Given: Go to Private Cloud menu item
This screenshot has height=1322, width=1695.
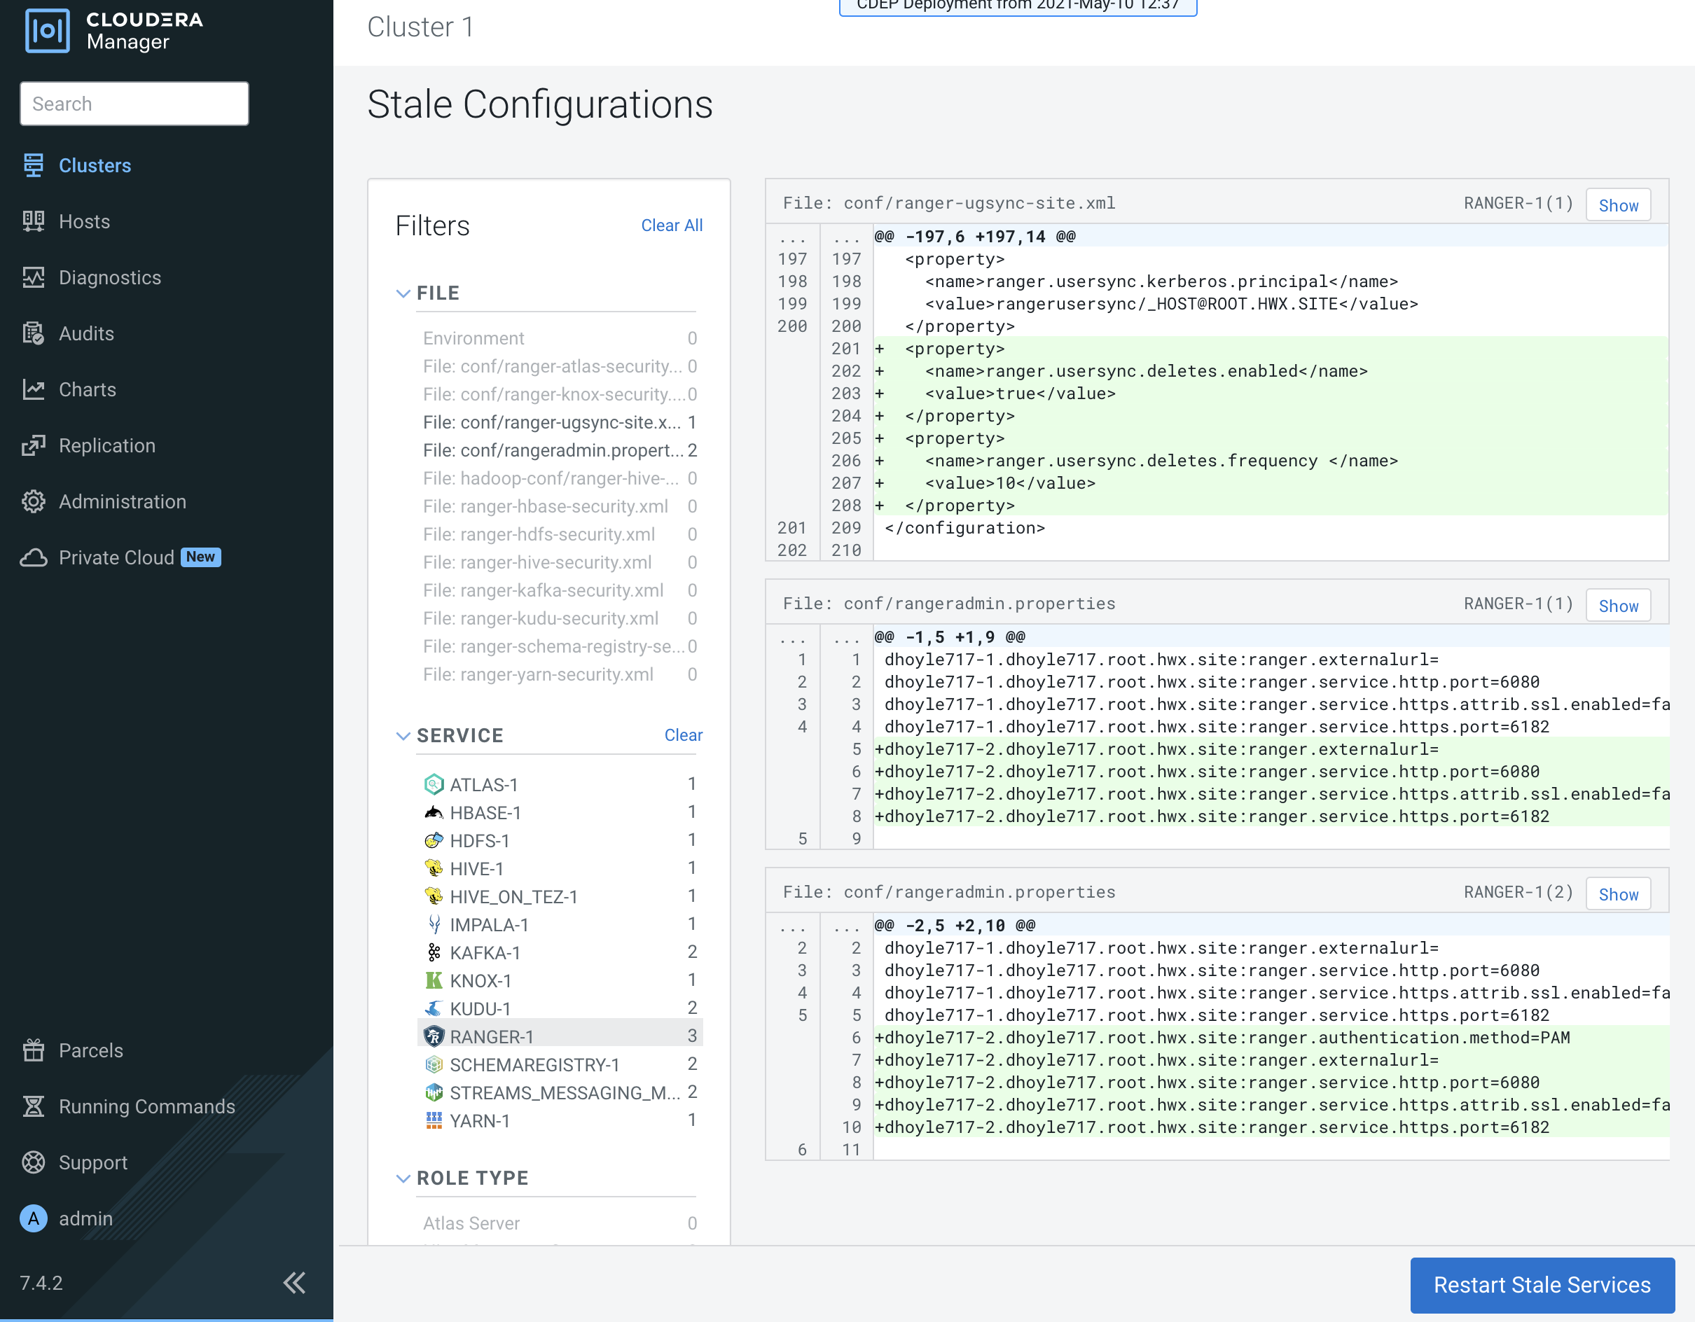Looking at the screenshot, I should [x=116, y=558].
